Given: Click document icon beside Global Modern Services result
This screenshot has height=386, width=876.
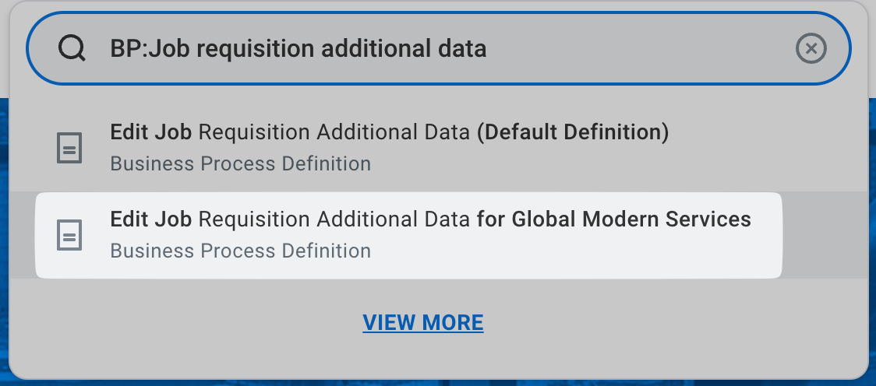Looking at the screenshot, I should pyautogui.click(x=70, y=235).
